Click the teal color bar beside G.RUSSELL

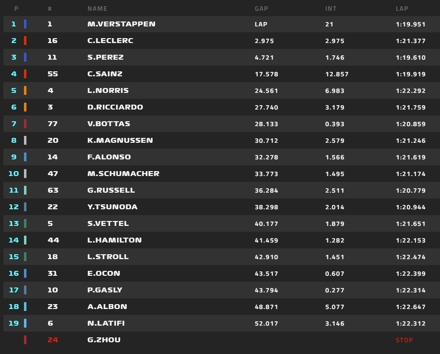coord(25,190)
